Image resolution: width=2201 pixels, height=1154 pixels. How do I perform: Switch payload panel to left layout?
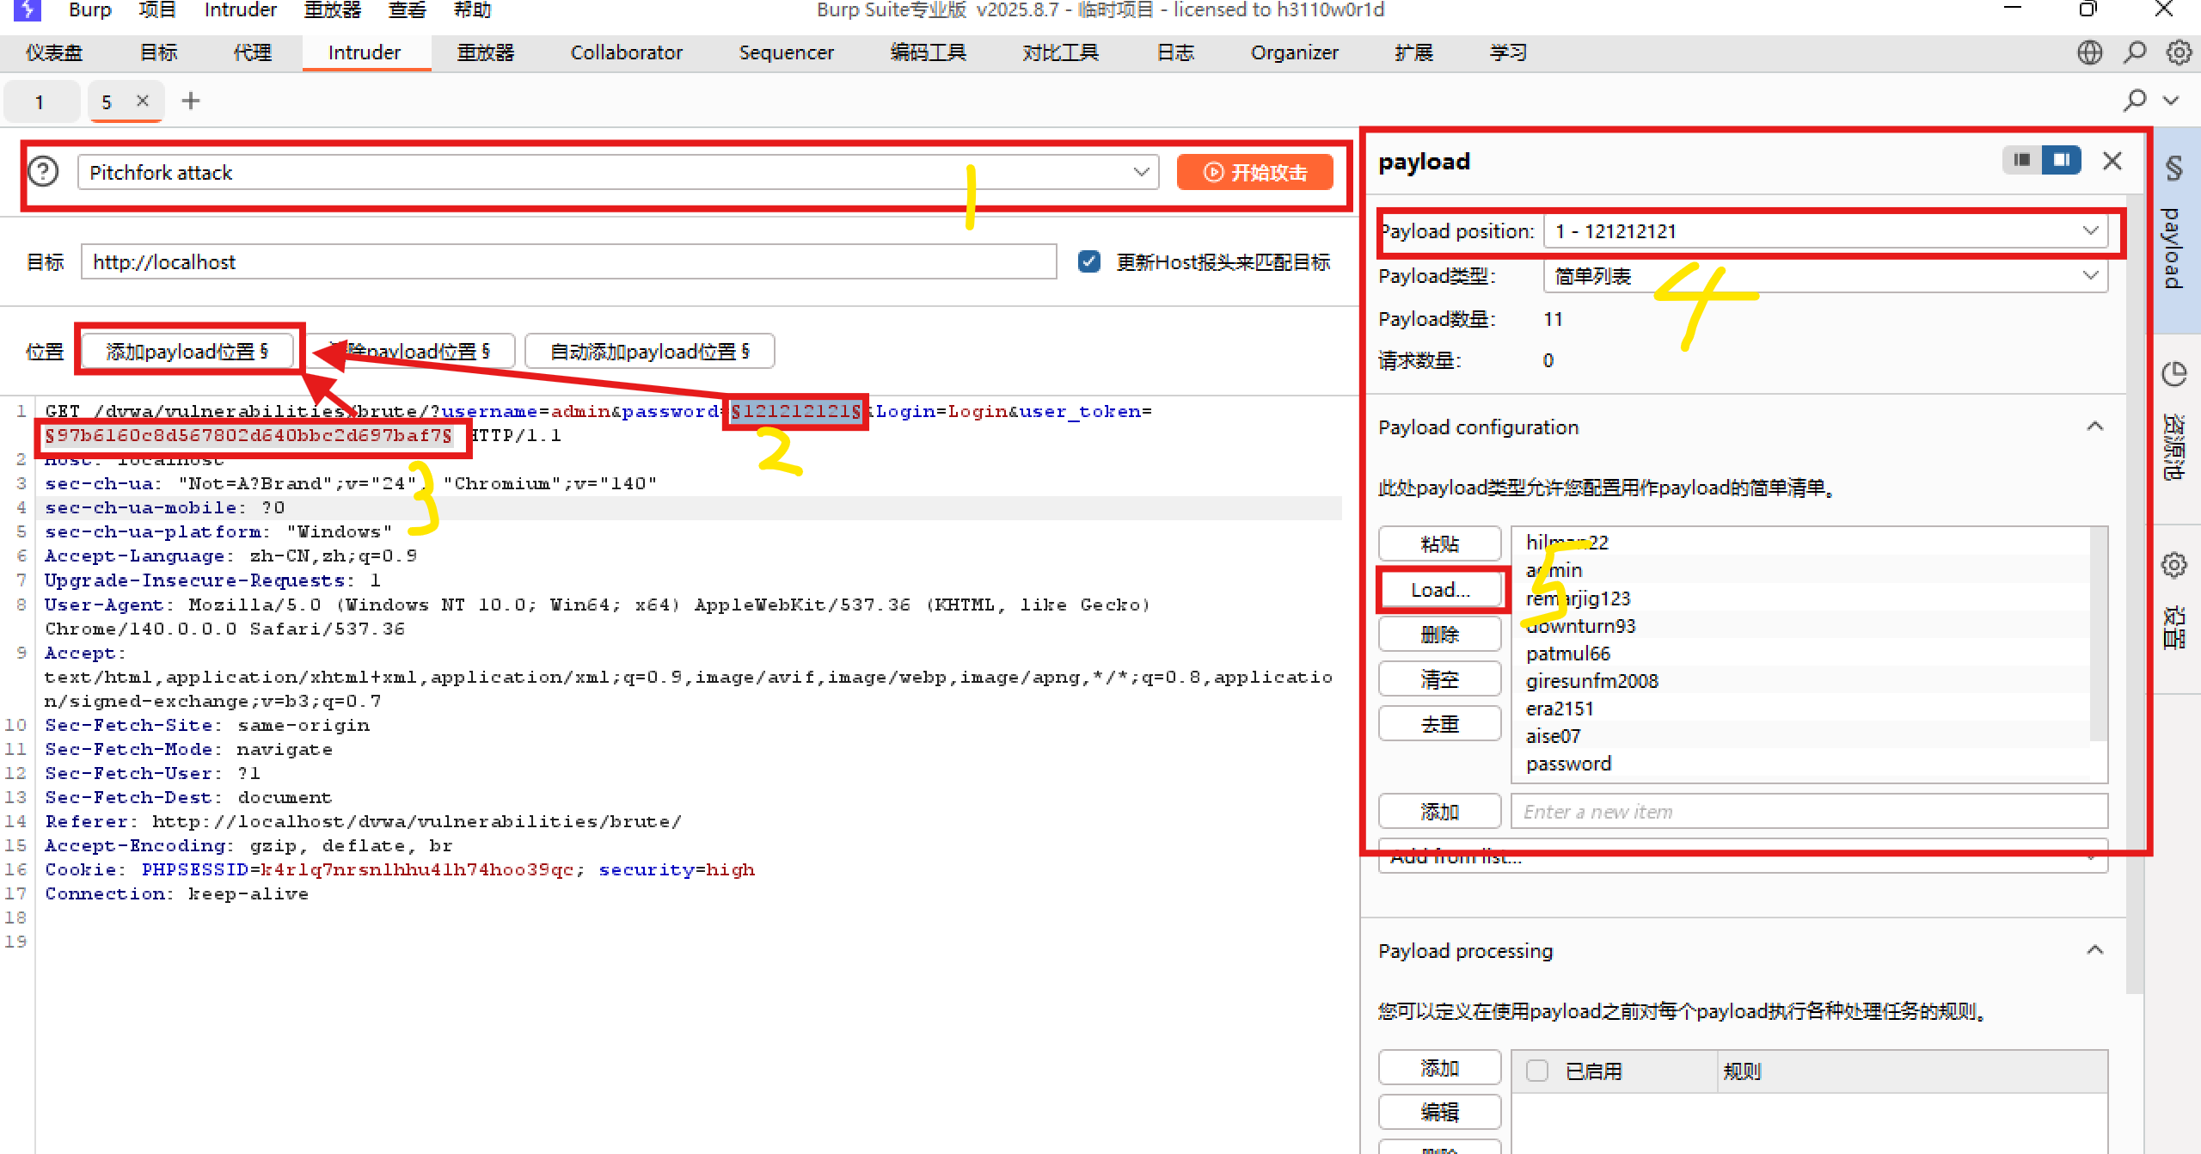(x=2022, y=160)
